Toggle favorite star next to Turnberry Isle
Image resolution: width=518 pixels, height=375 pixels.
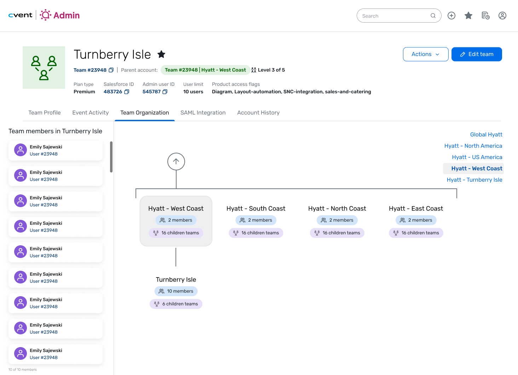(x=161, y=54)
